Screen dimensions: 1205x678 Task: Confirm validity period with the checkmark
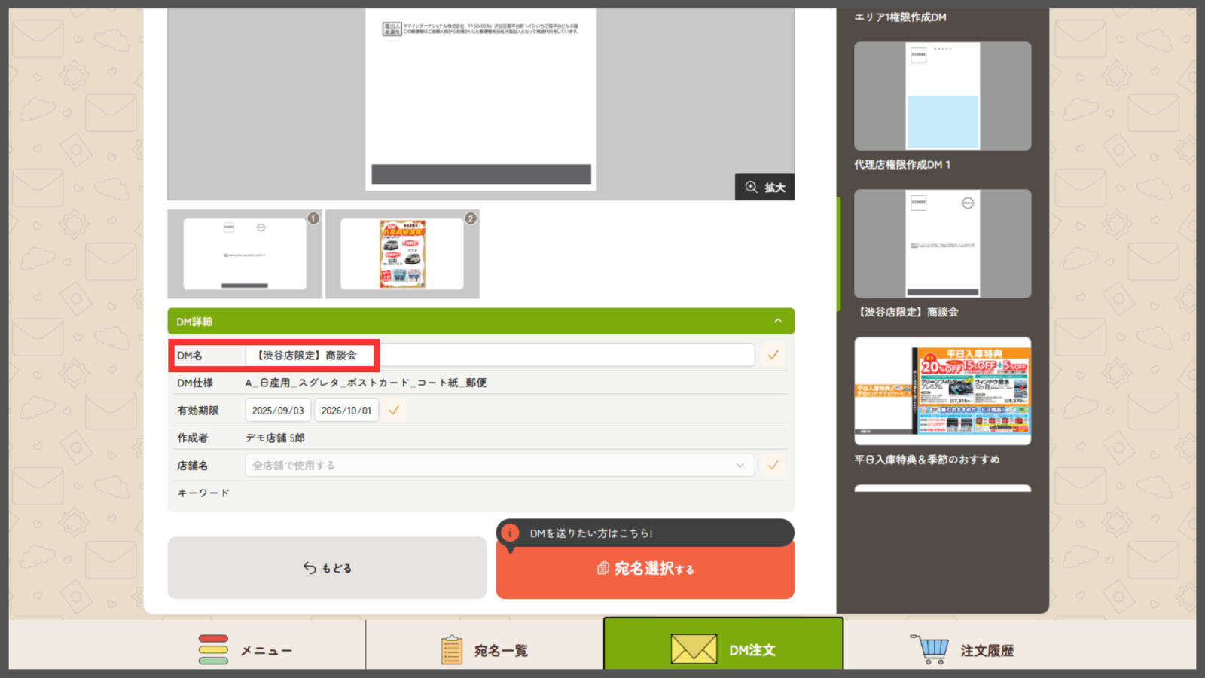[x=394, y=411]
